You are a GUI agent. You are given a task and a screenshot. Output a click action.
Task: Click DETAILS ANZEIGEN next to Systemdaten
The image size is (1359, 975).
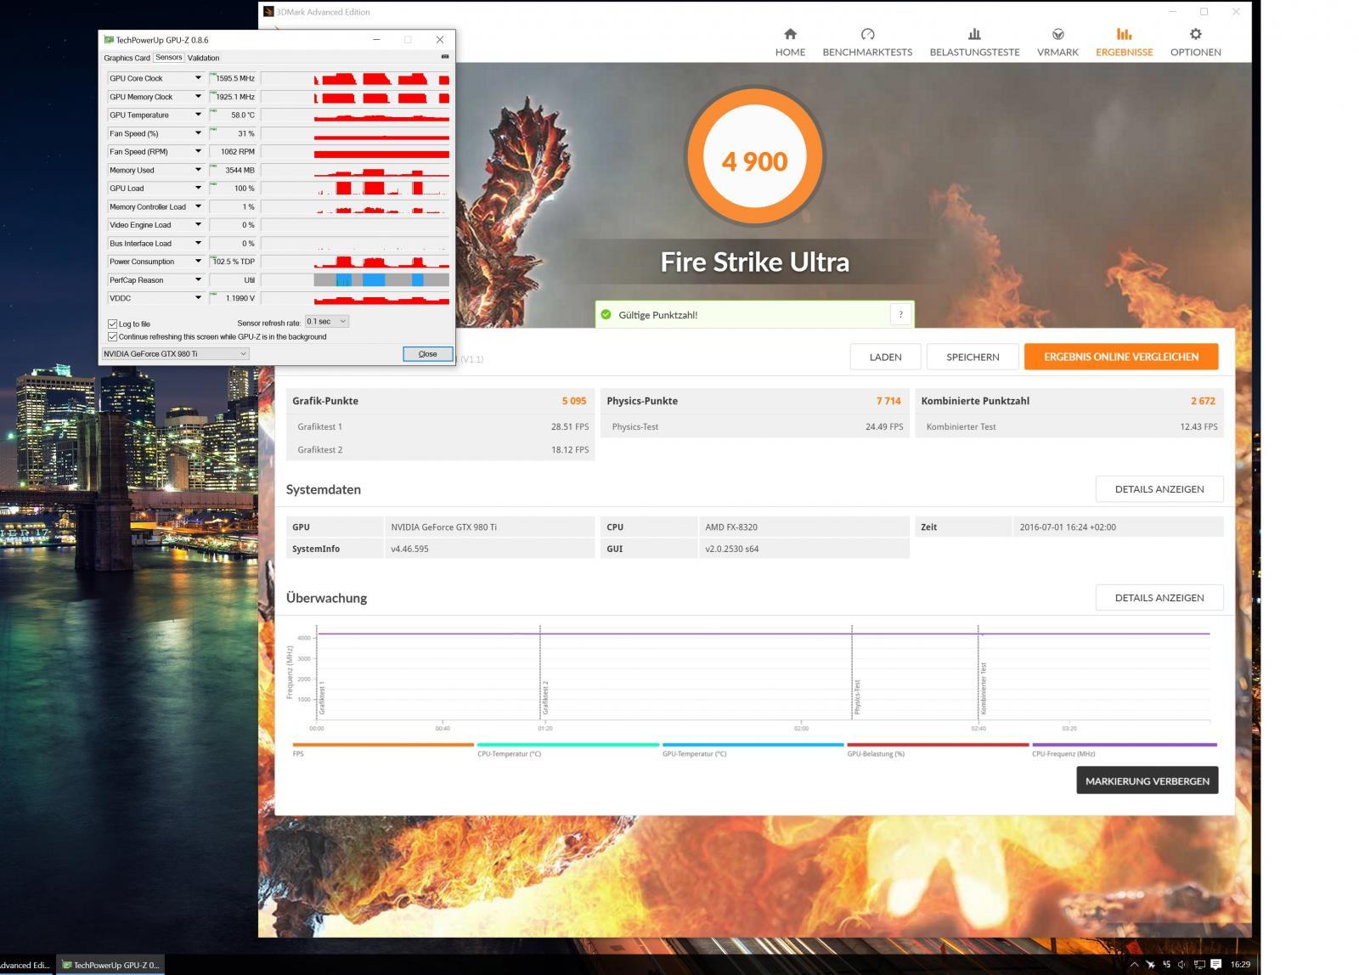(1159, 489)
